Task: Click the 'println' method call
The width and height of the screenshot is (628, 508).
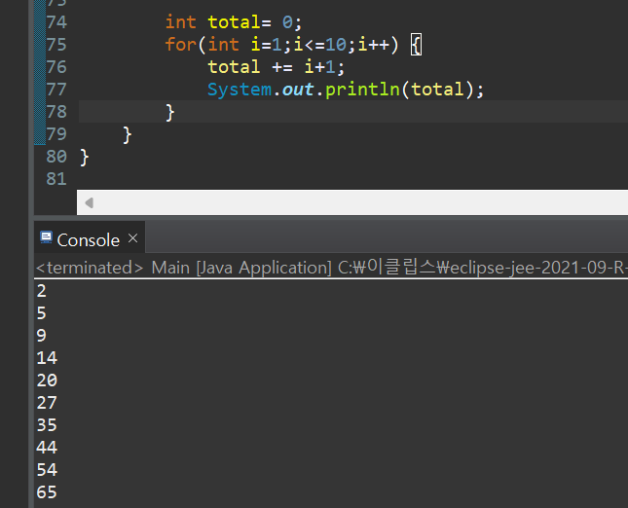Action: 367,89
